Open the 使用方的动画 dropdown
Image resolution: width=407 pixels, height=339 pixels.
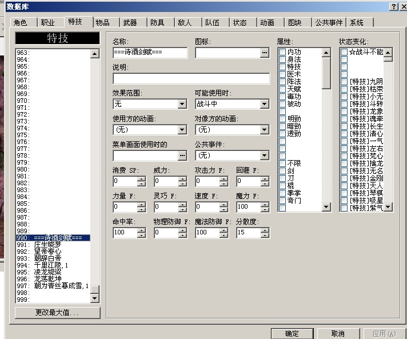tap(182, 130)
